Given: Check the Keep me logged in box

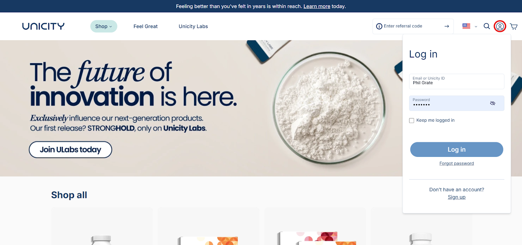Looking at the screenshot, I should pos(412,120).
